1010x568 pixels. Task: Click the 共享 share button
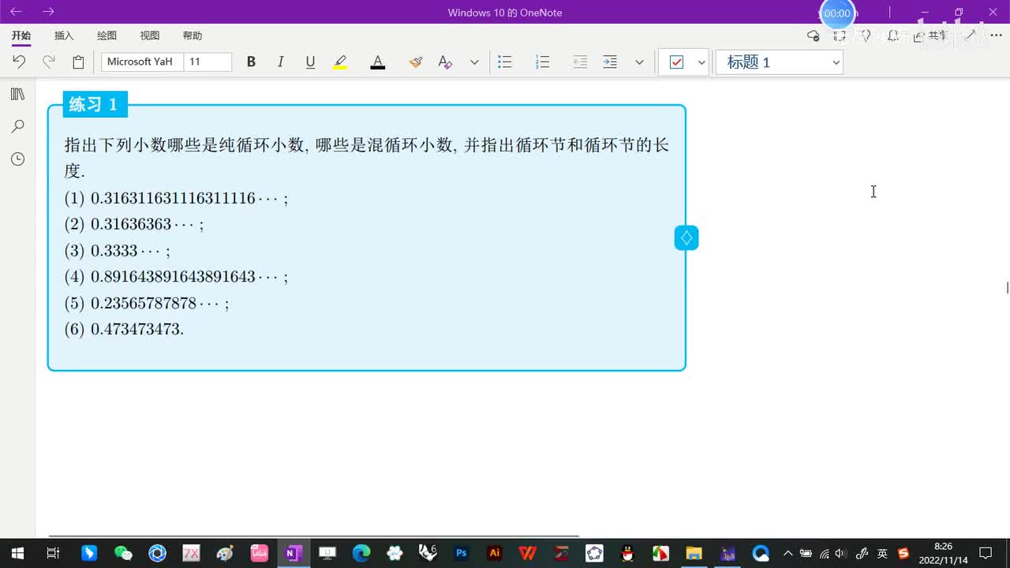tap(930, 35)
